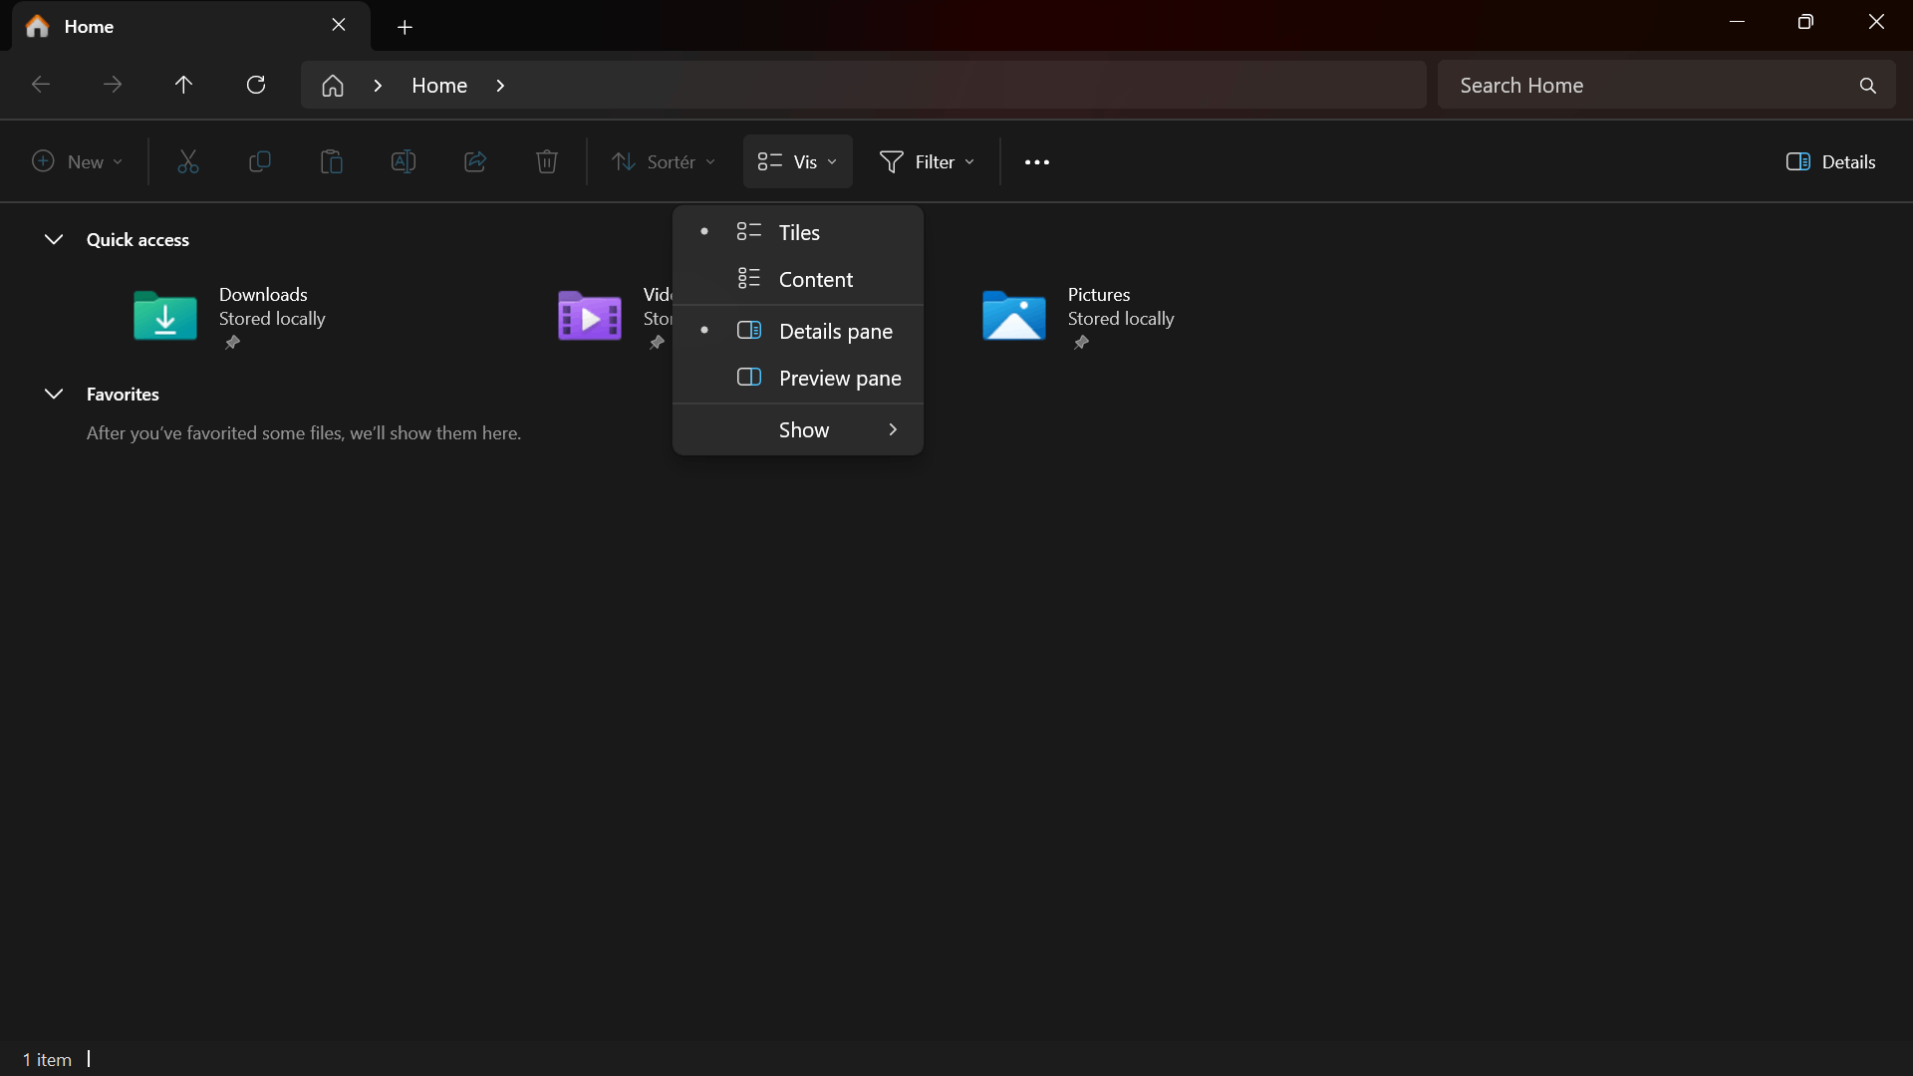Image resolution: width=1913 pixels, height=1076 pixels.
Task: Select the Tiles layout option
Action: coord(798,232)
